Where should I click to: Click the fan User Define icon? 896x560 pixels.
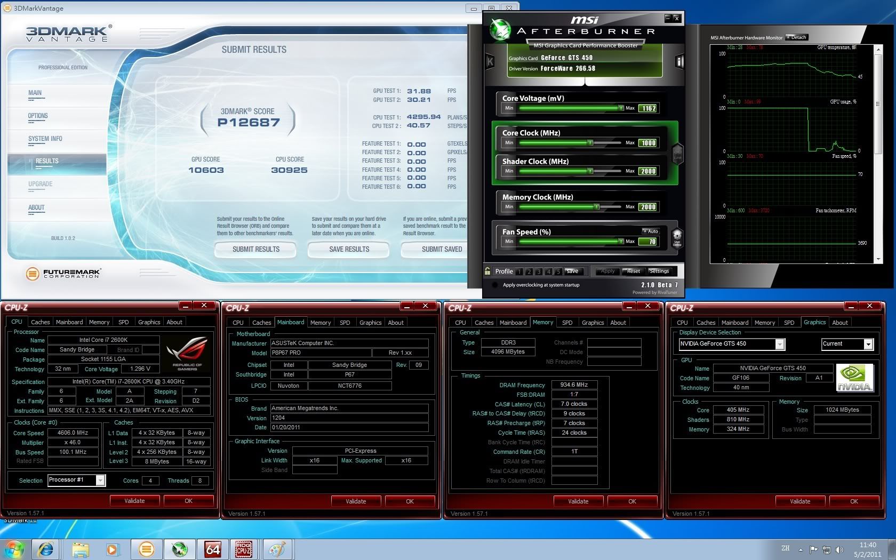click(x=677, y=237)
